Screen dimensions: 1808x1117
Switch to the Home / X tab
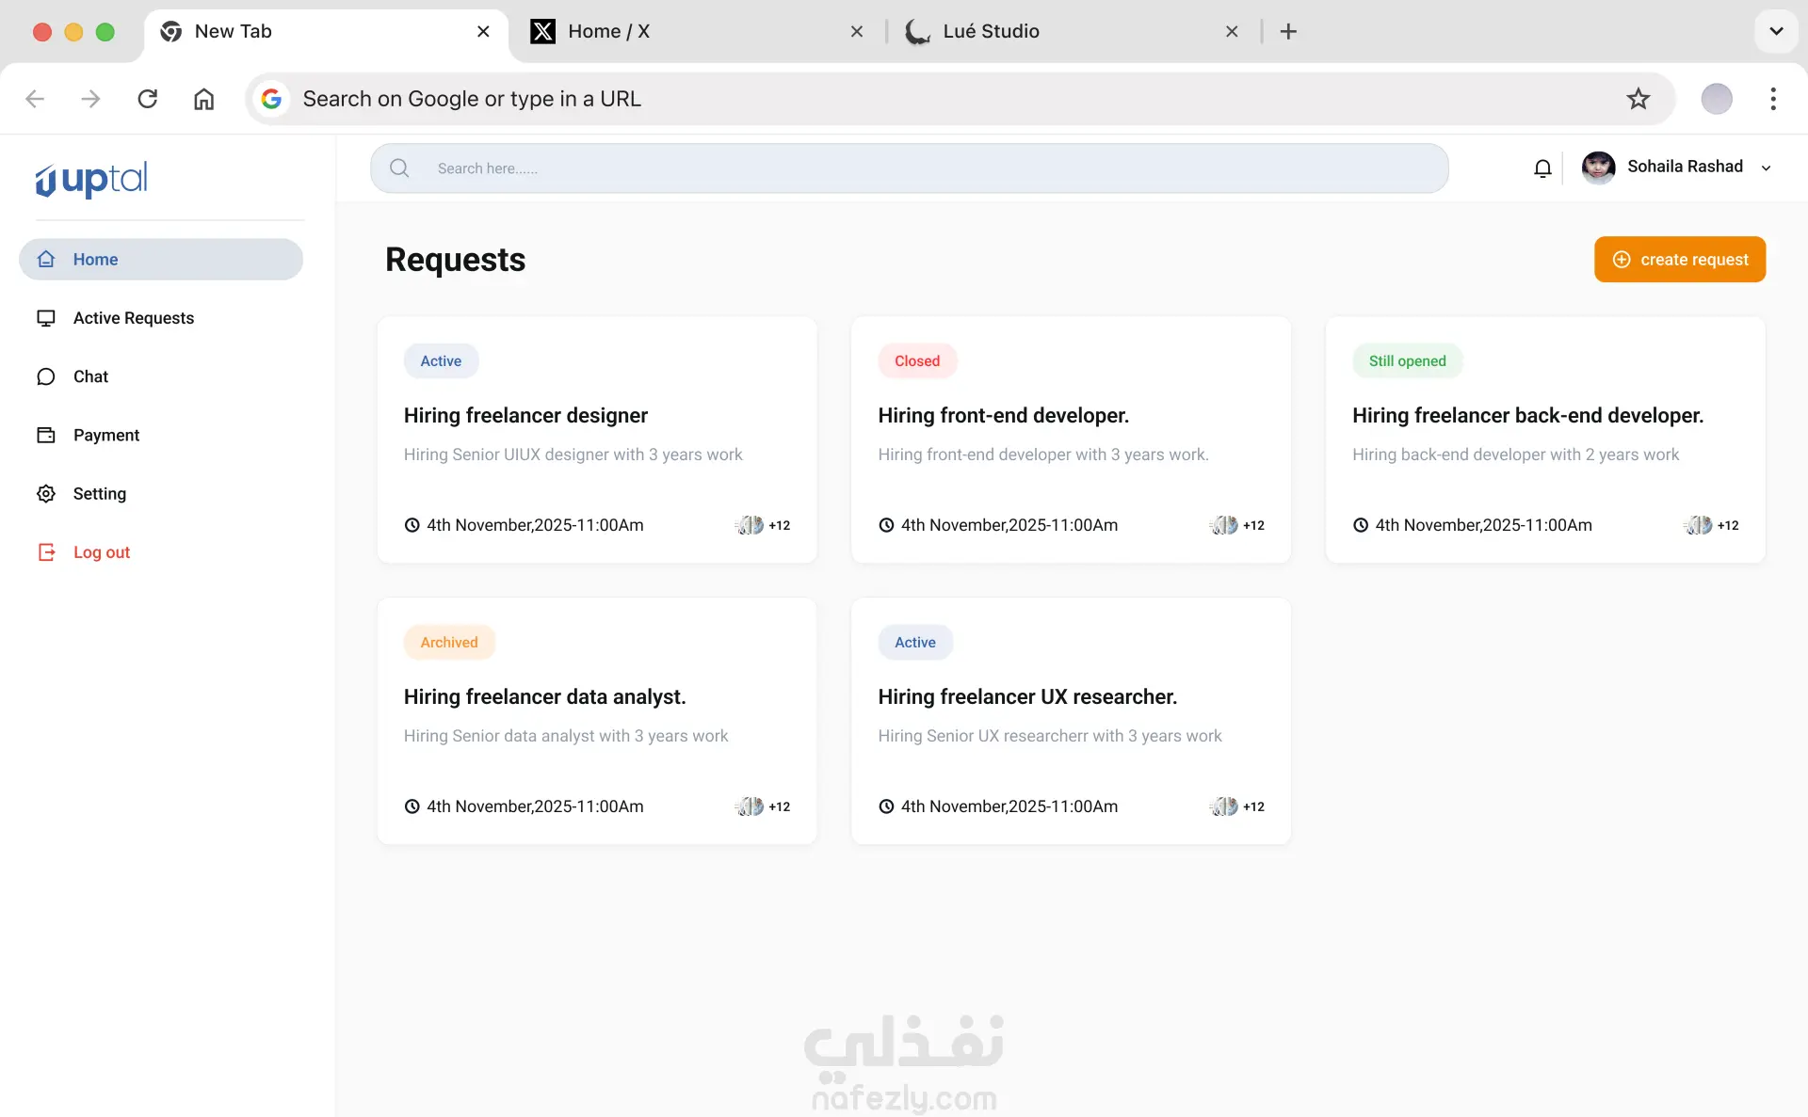(x=608, y=31)
